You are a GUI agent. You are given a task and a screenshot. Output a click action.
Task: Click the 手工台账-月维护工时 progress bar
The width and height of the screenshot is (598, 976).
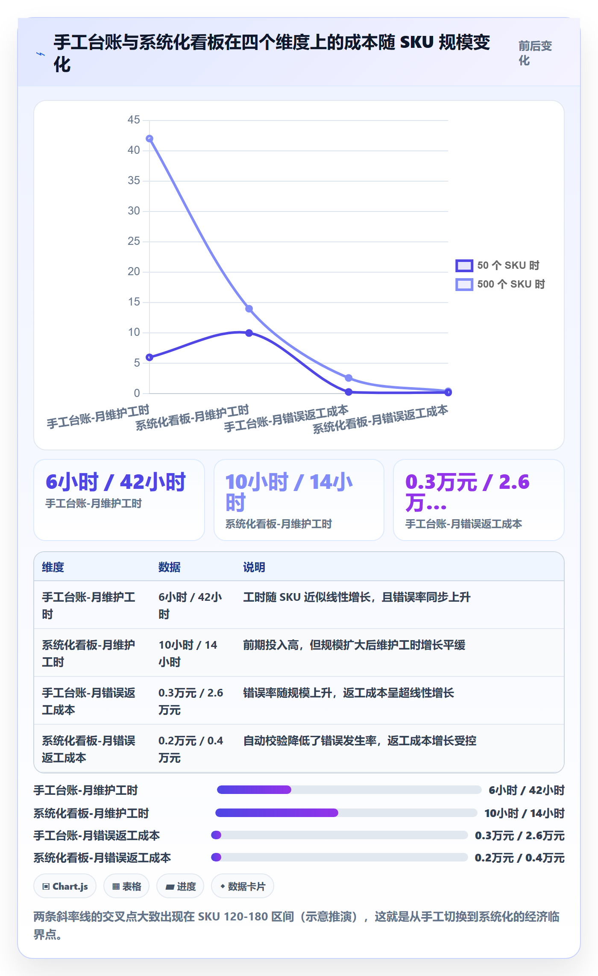(x=349, y=790)
